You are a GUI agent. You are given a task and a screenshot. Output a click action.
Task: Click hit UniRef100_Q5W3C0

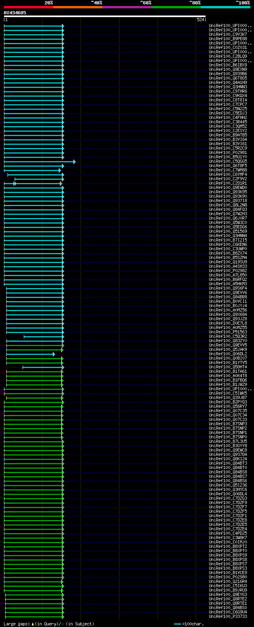228,223
